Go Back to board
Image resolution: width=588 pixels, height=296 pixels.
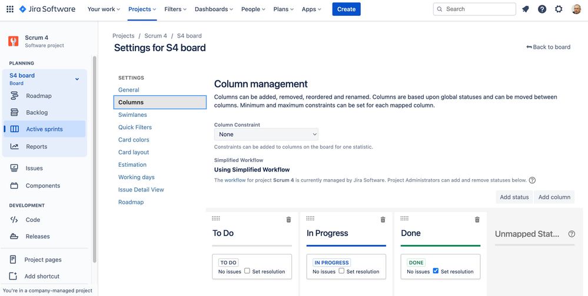click(x=548, y=47)
